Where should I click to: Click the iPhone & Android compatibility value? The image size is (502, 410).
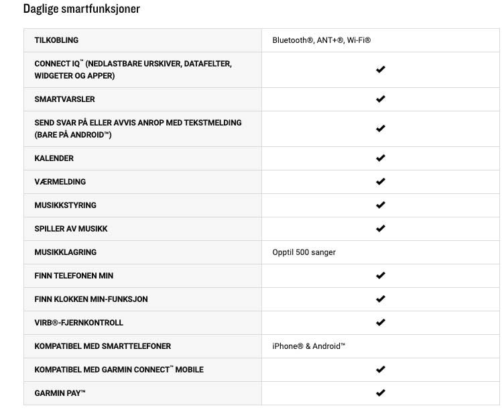[x=308, y=346]
